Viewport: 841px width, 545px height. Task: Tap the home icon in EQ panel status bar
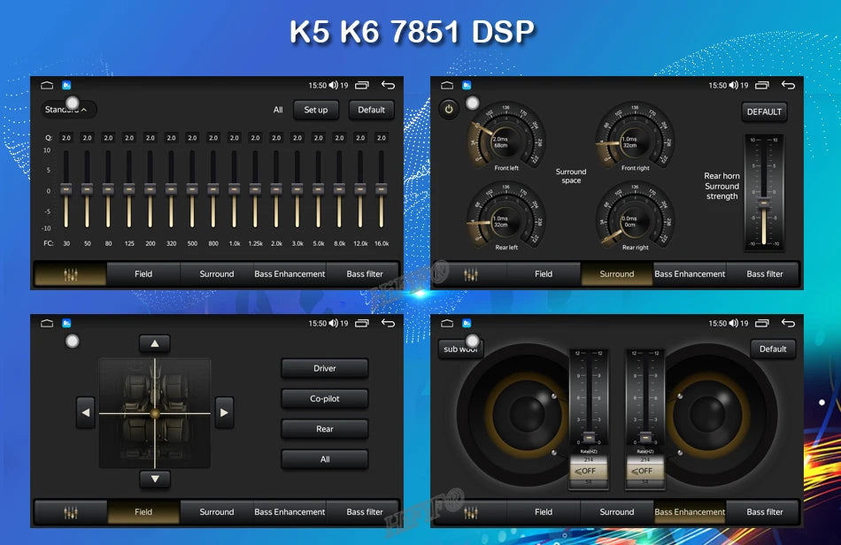47,85
